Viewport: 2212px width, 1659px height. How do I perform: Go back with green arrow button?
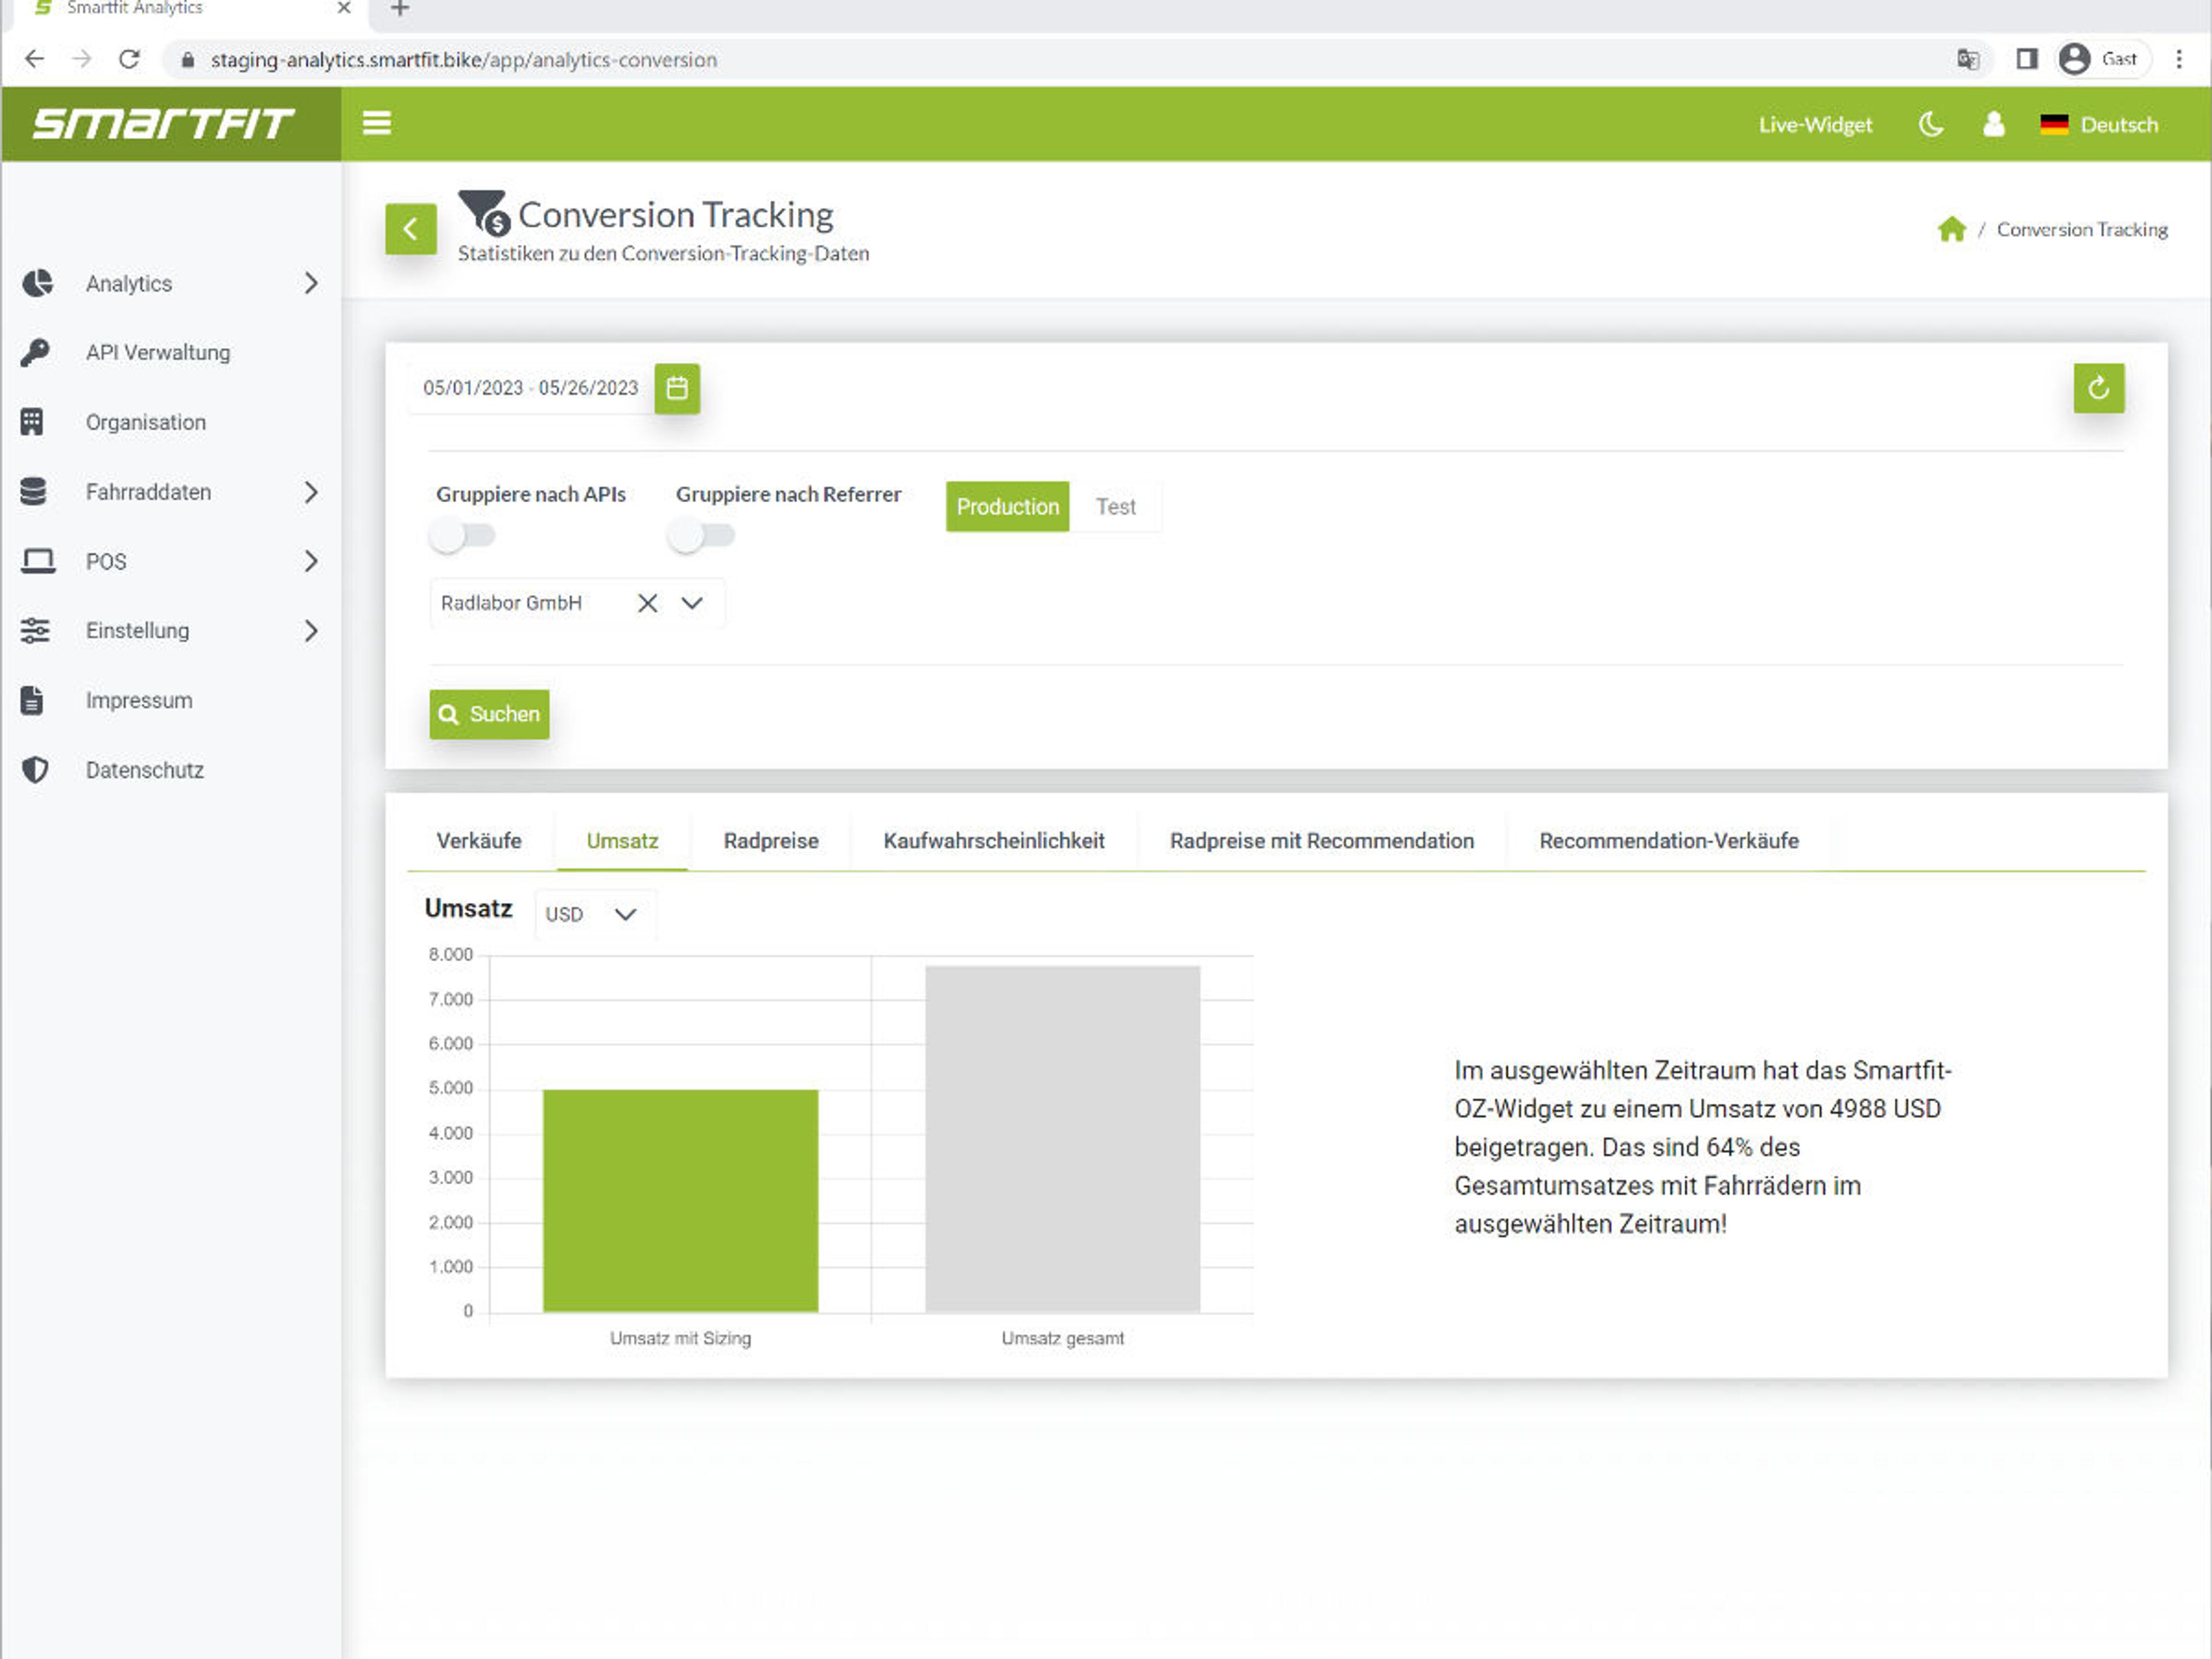click(411, 229)
